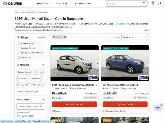Screen dimensions: 165x123
Task: Open the AI chat assistant icon
Action: click(158, 108)
